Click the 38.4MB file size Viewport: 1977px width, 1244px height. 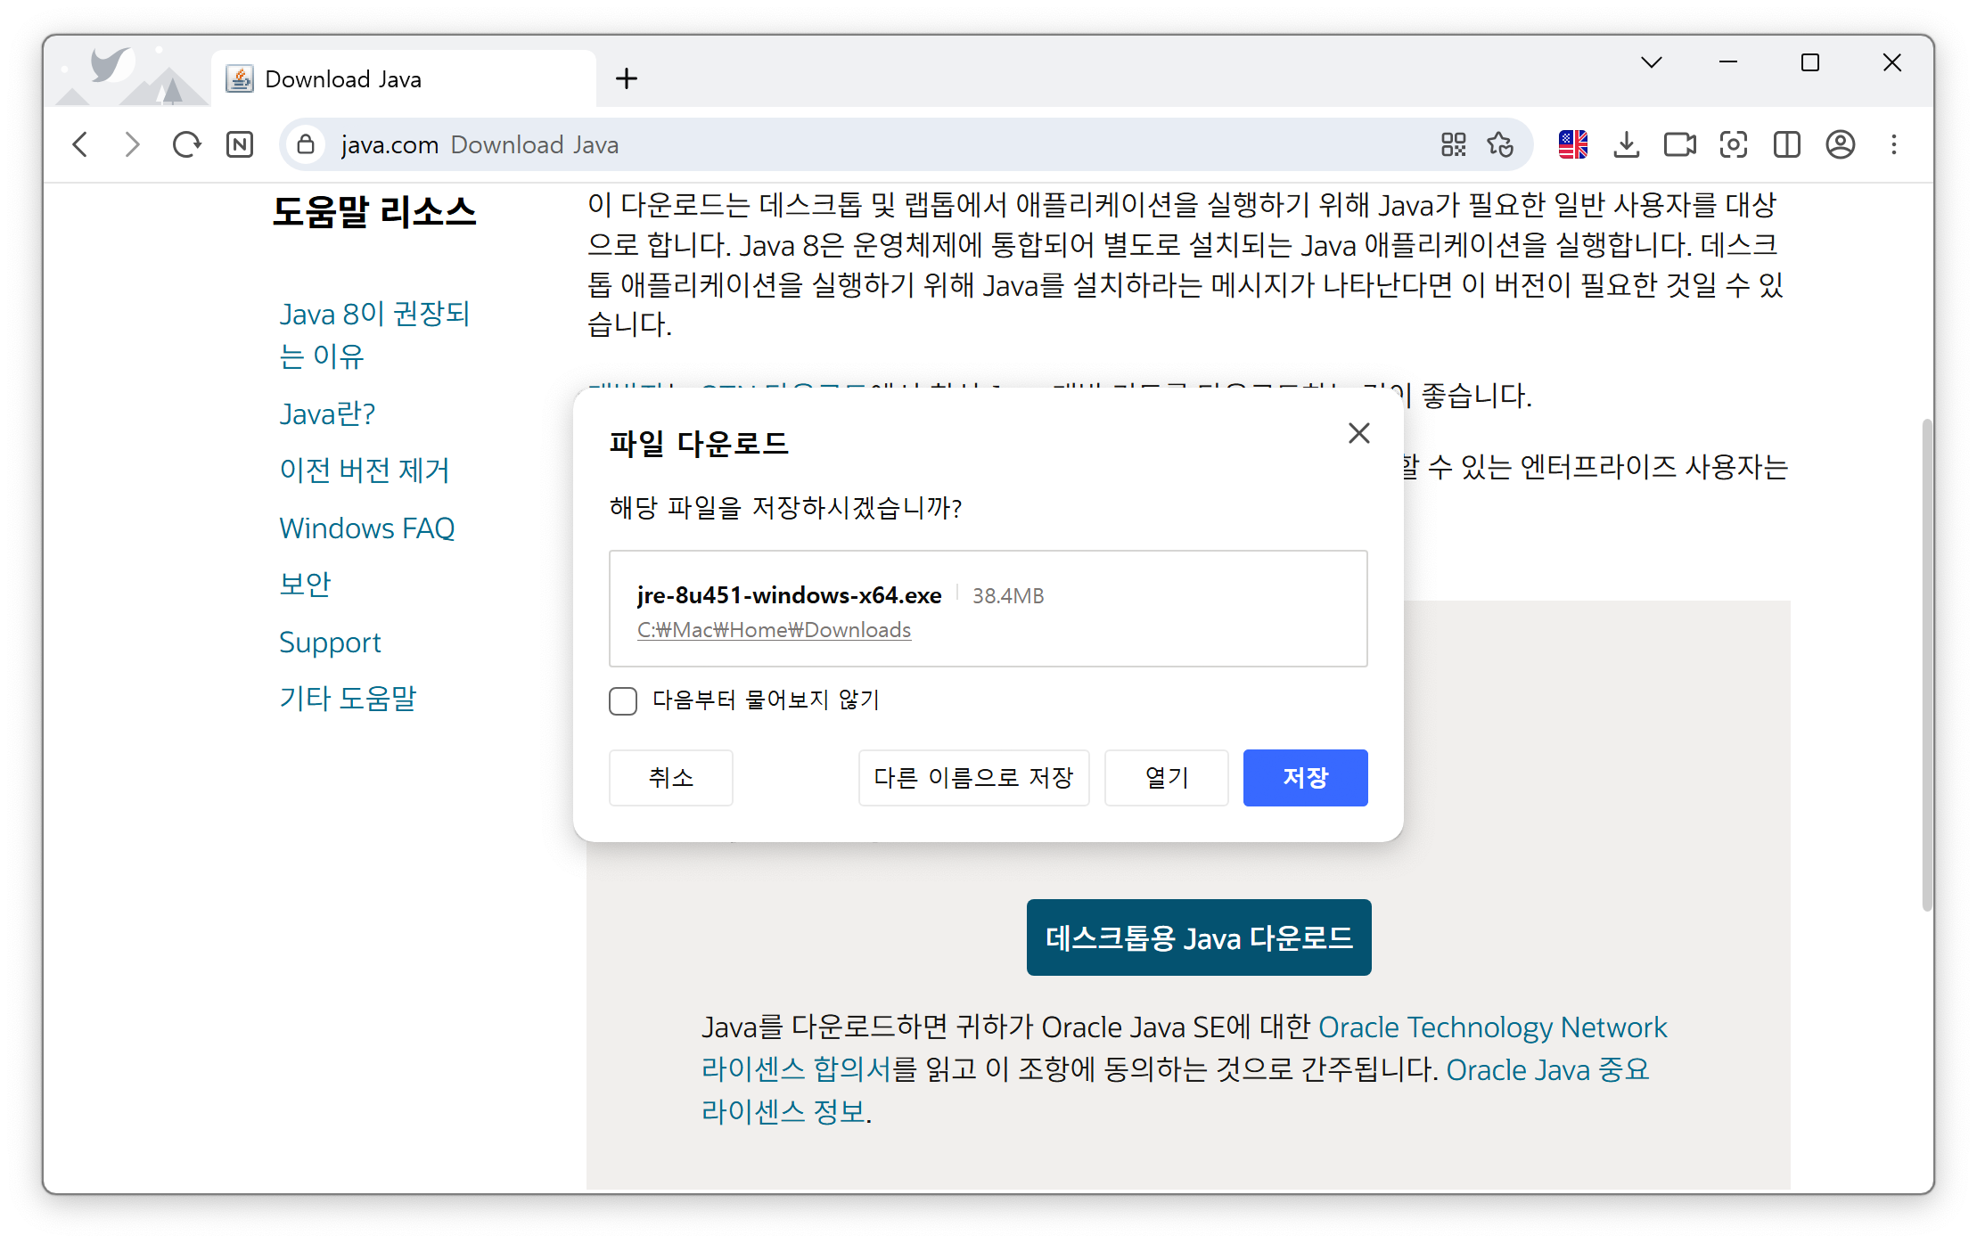click(1008, 596)
